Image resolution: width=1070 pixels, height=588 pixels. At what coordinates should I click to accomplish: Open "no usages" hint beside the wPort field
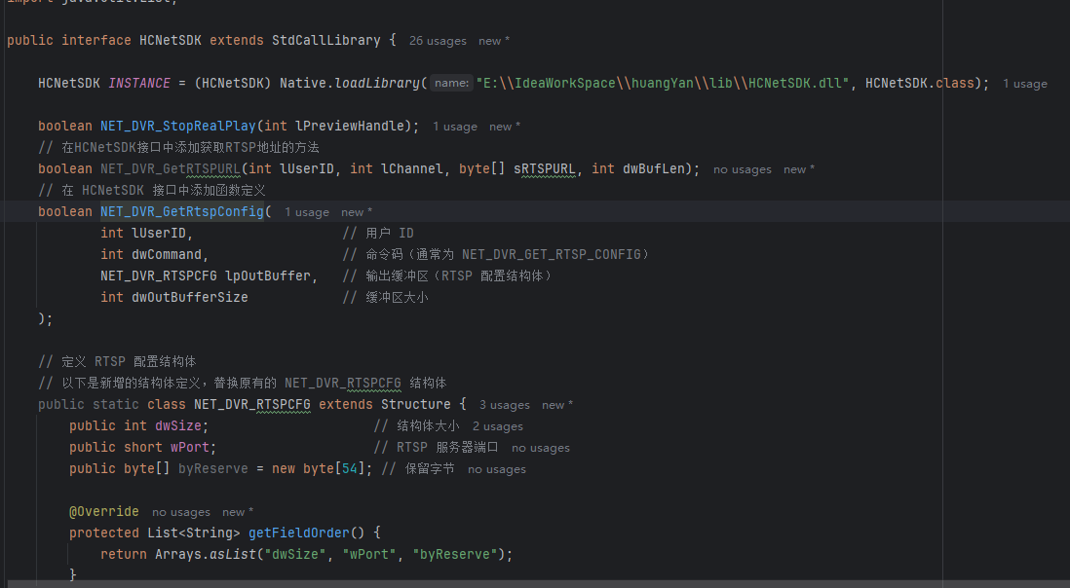click(x=541, y=449)
